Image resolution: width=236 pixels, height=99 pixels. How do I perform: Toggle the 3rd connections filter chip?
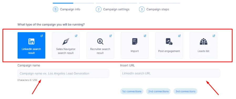[186, 91]
